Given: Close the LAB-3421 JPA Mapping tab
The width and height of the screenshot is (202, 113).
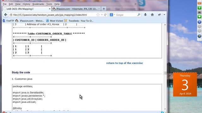Looking at the screenshot, I should 50,9.
